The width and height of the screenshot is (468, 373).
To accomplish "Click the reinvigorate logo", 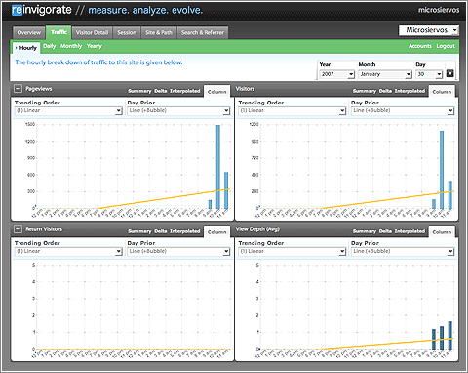I will tap(42, 10).
